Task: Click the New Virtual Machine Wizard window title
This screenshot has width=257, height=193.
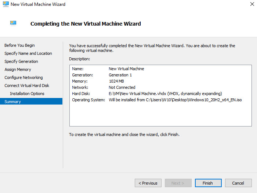Action: (x=38, y=4)
